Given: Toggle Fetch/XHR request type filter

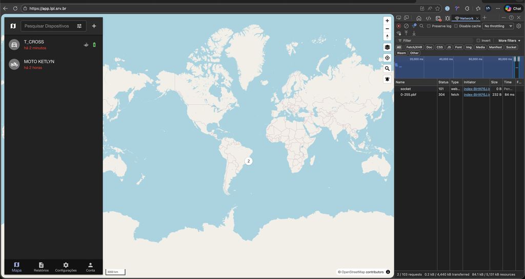Looking at the screenshot, I should click(x=414, y=47).
